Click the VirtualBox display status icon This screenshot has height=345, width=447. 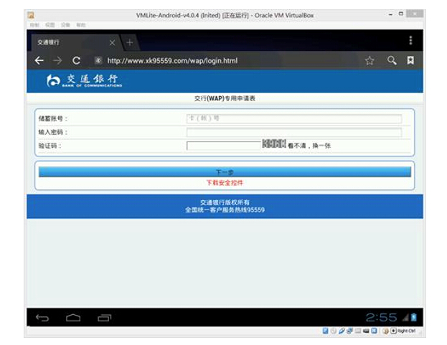(x=366, y=331)
